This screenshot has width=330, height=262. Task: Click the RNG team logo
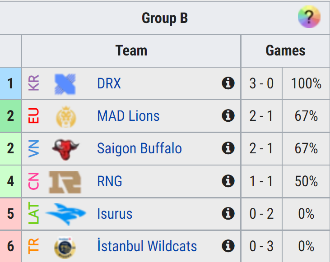[65, 182]
